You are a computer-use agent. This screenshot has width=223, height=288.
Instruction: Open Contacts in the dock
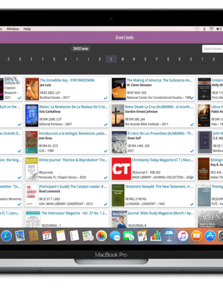33,236
